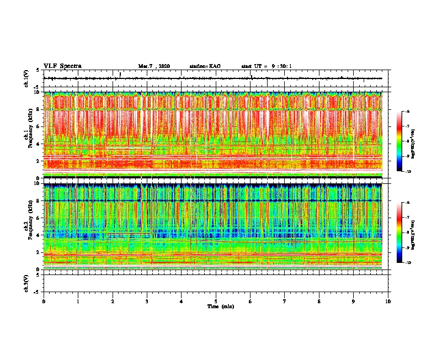Click the "VLF Spectra" plot title

pyautogui.click(x=62, y=66)
